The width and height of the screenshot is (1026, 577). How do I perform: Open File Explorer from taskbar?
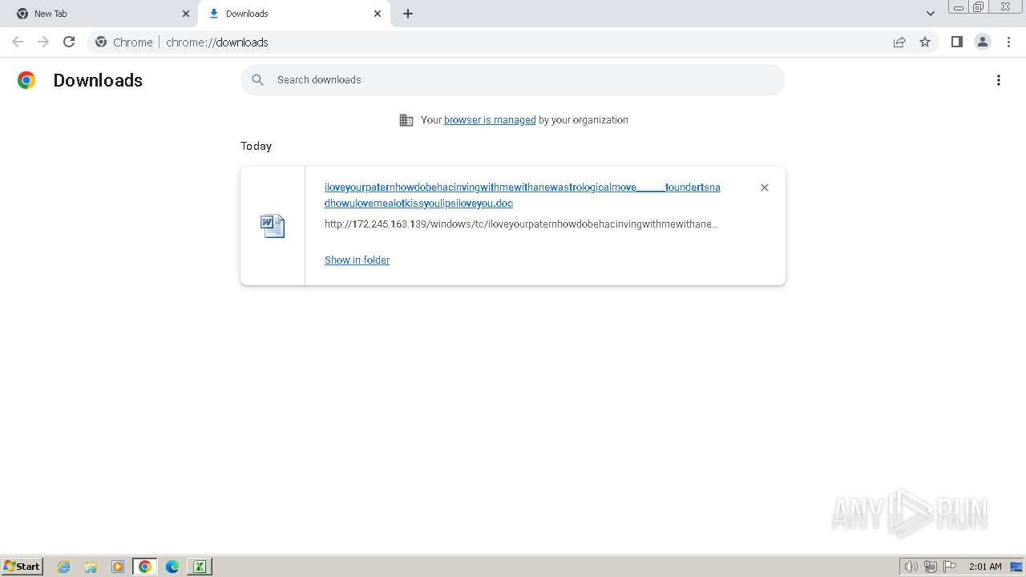(91, 567)
